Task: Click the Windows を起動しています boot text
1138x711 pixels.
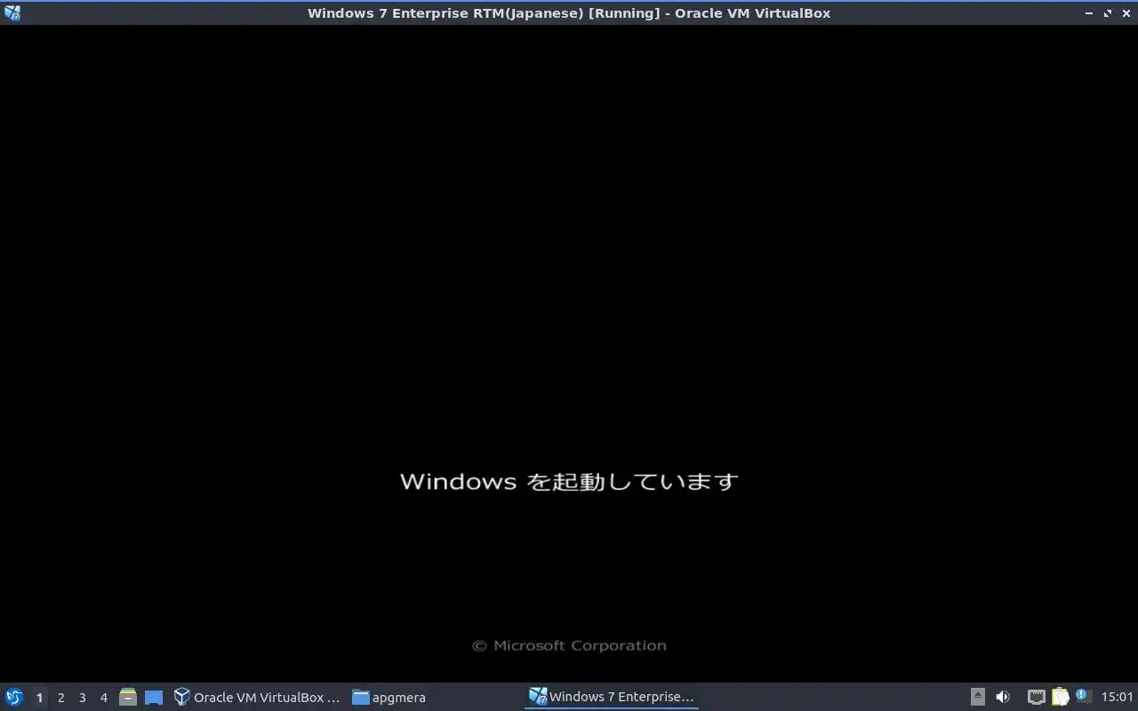Action: pos(569,482)
